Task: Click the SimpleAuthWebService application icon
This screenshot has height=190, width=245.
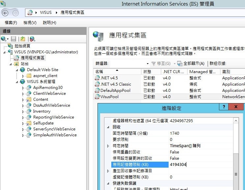Action: (x=29, y=135)
